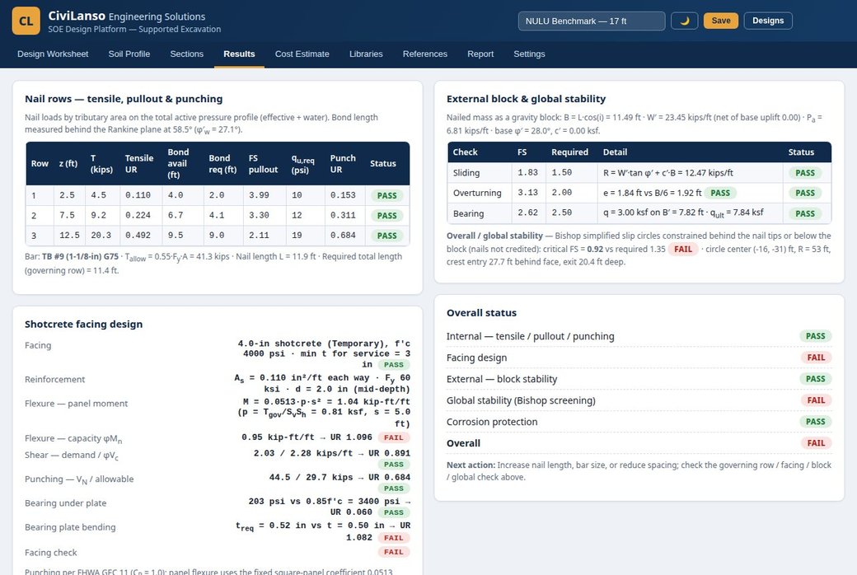Open the Cost Estimate tab
This screenshot has height=575, width=857.
302,54
